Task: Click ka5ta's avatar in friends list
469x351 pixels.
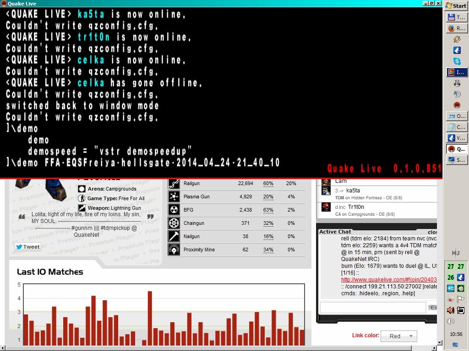Action: [x=326, y=191]
